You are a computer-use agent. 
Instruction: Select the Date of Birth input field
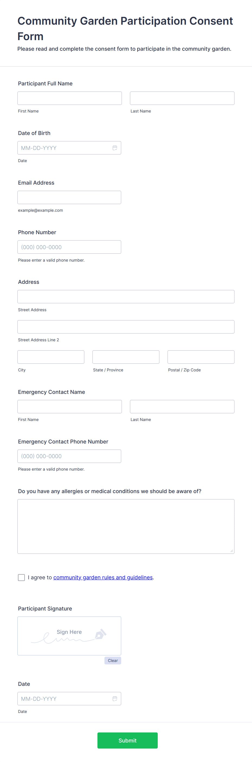[x=69, y=148]
